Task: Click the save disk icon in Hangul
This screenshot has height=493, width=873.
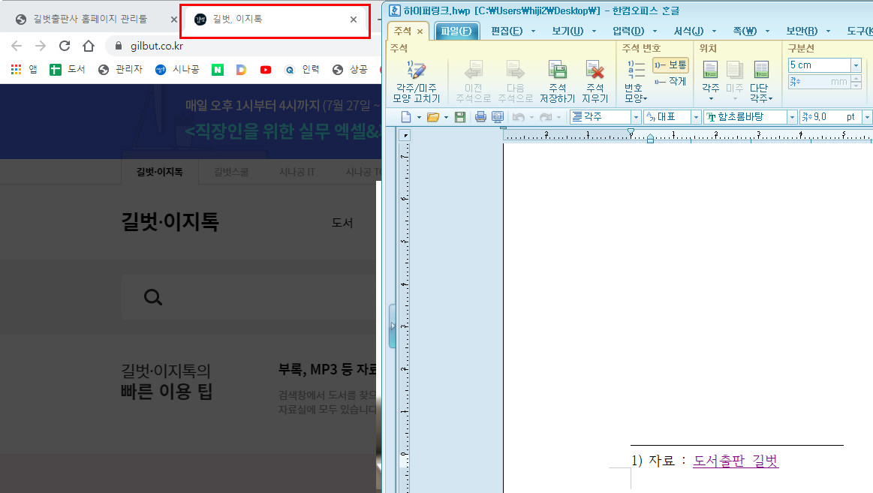Action: click(x=460, y=117)
